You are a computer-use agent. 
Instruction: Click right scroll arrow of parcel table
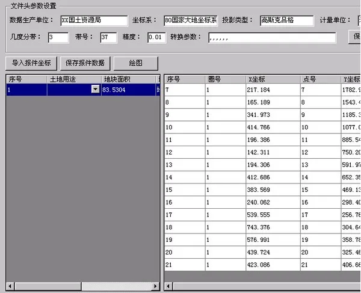click(155, 286)
